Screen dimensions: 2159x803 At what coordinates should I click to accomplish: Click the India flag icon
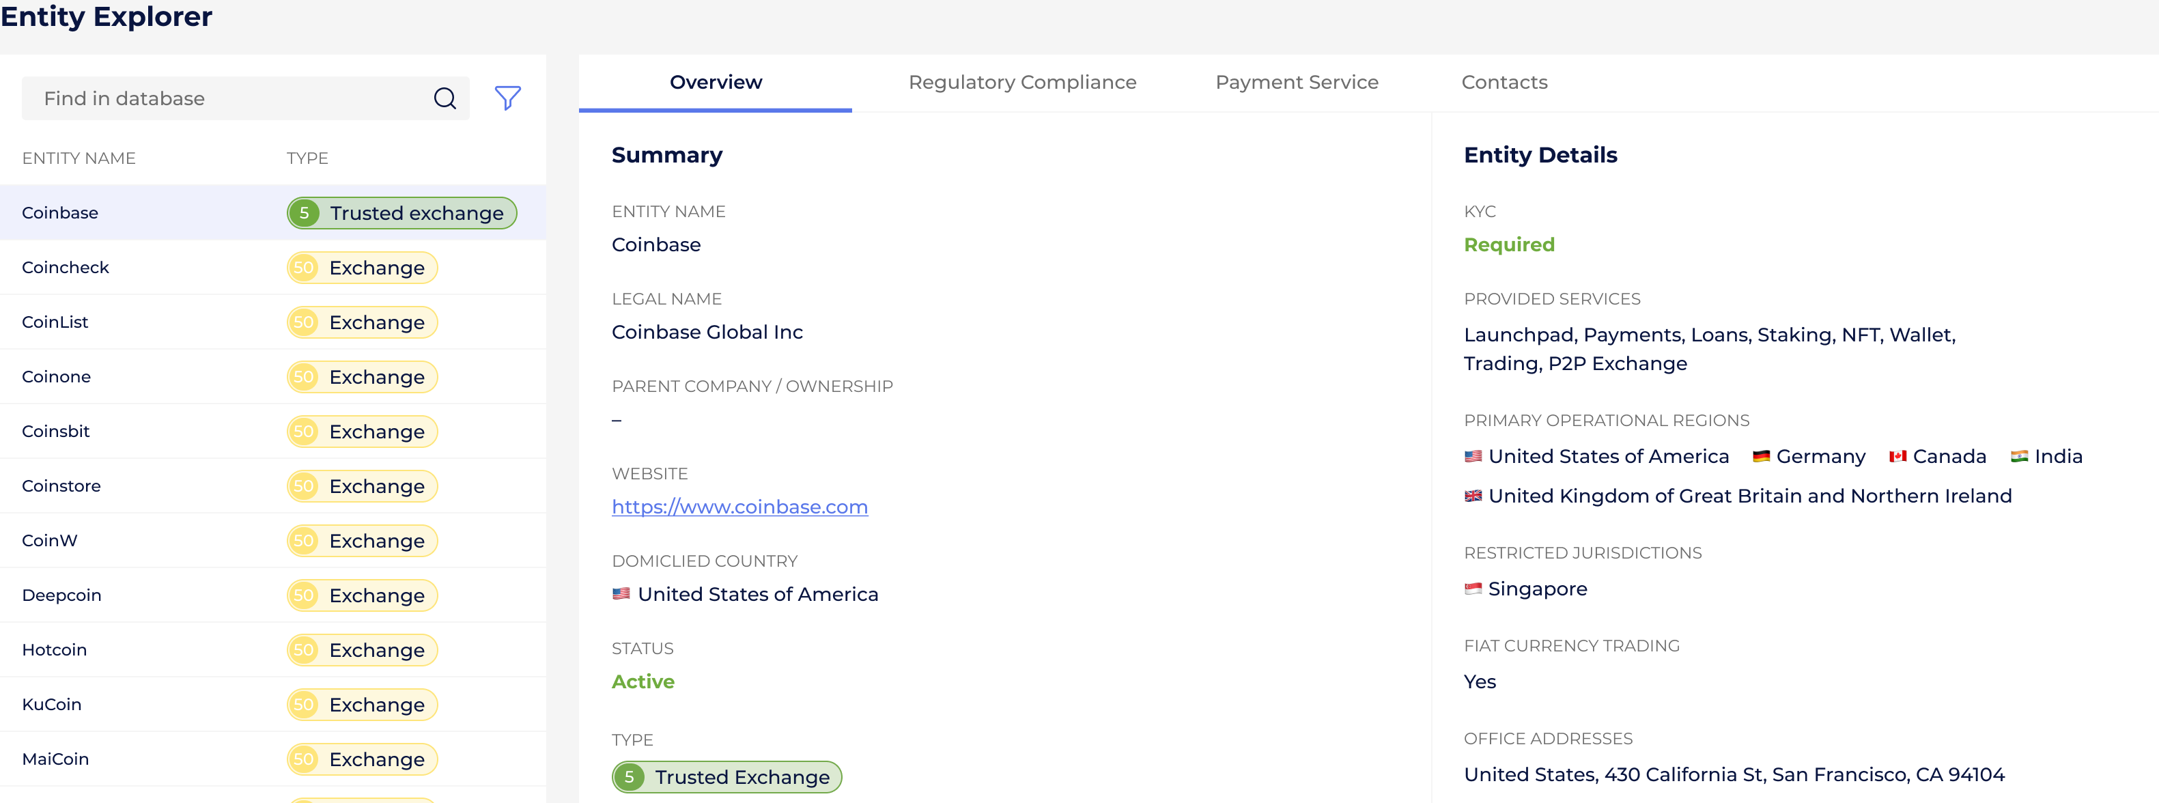tap(2019, 457)
